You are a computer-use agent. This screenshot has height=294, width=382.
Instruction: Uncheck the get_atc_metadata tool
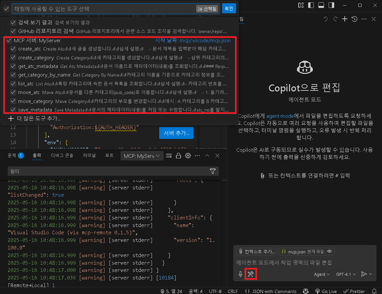tap(13, 66)
